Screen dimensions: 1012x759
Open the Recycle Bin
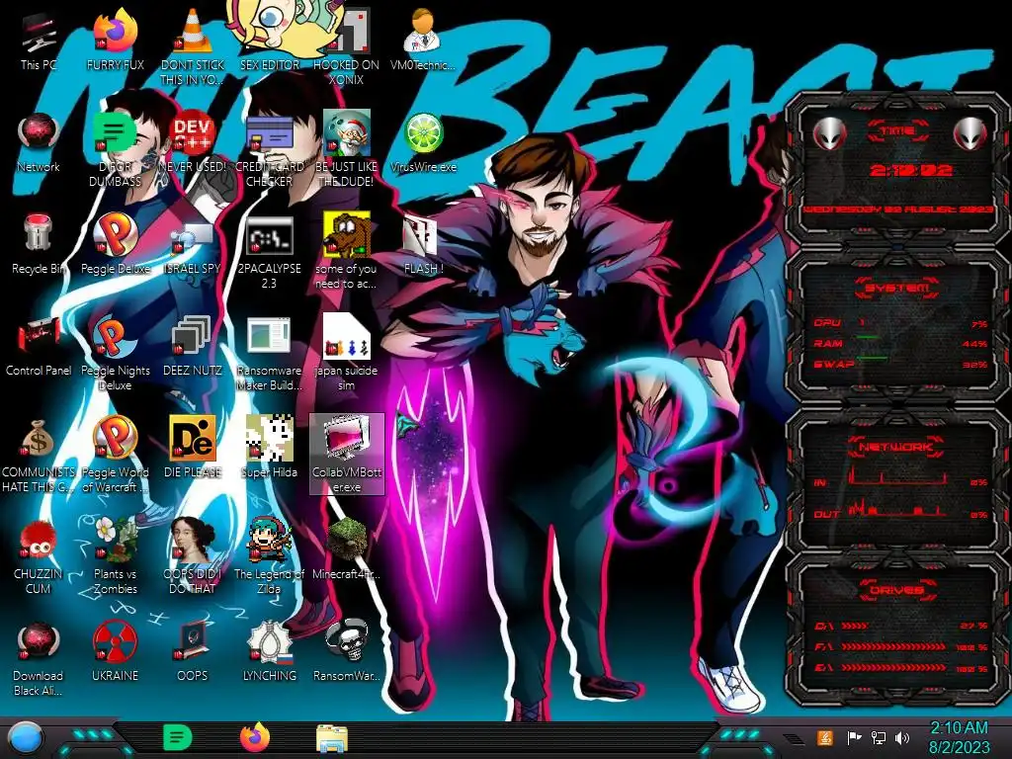click(x=39, y=244)
